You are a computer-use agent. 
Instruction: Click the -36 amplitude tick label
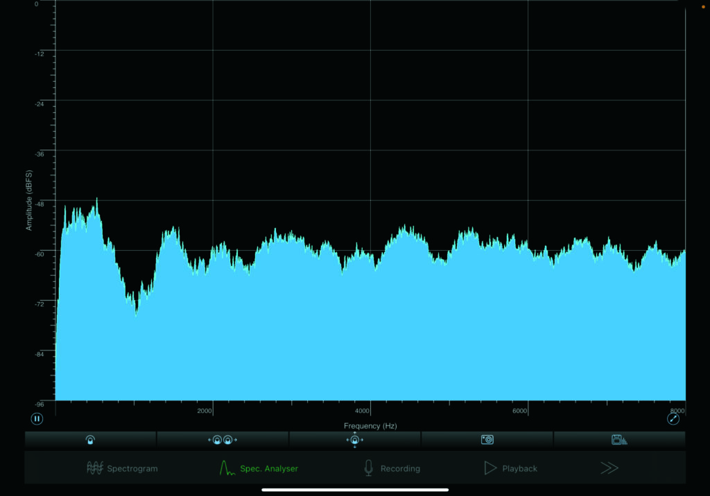[x=40, y=154]
